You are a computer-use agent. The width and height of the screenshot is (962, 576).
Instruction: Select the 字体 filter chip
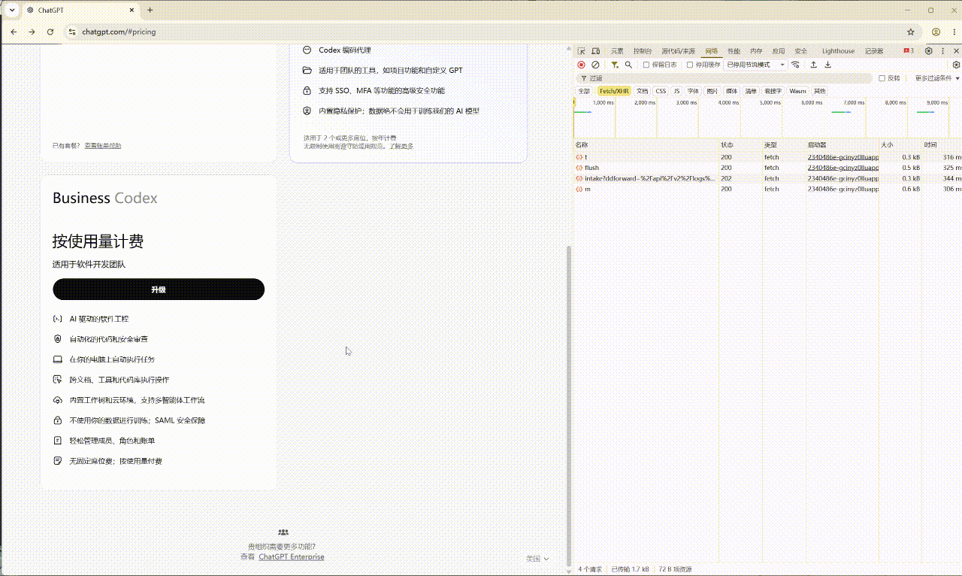[693, 91]
